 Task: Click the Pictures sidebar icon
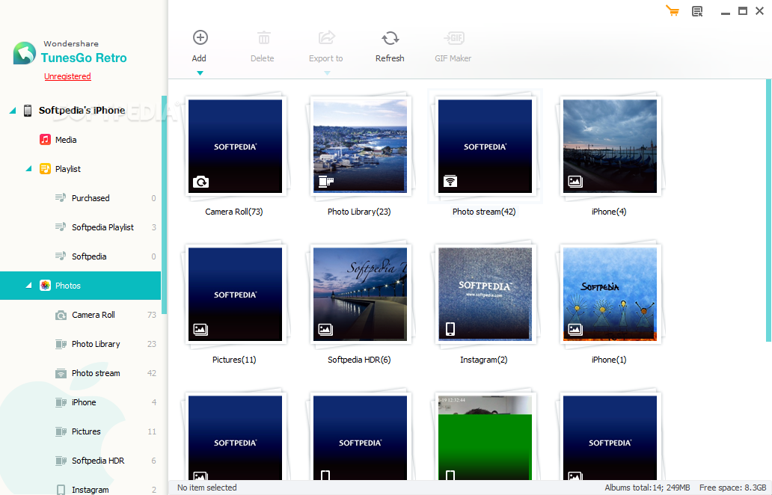click(x=61, y=431)
